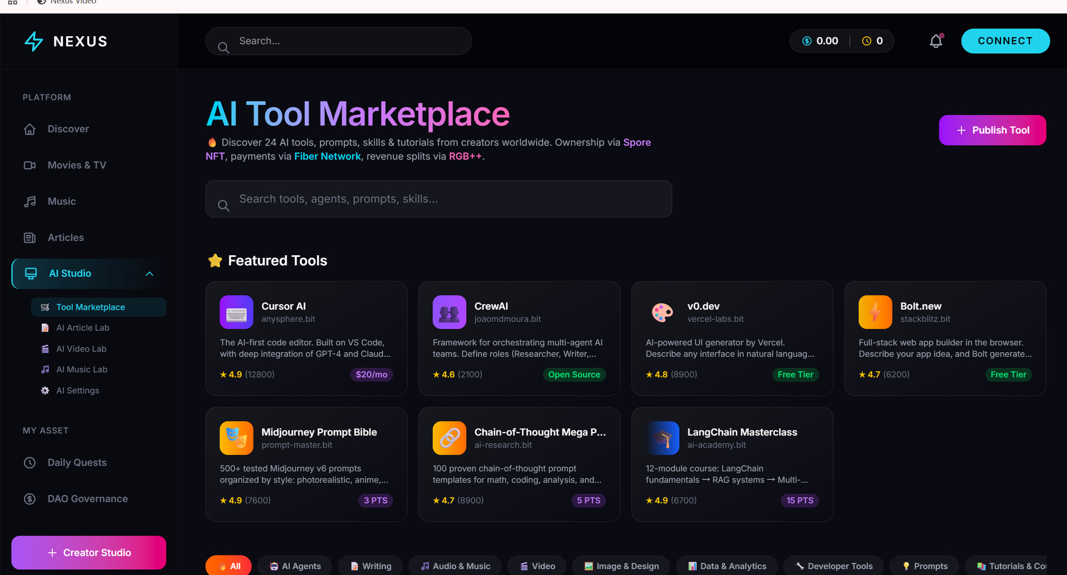Go to Movies & TV section

(x=77, y=165)
